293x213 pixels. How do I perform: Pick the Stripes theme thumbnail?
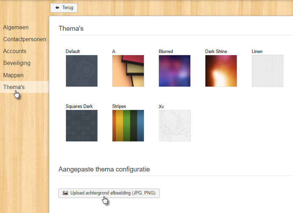[x=128, y=126]
